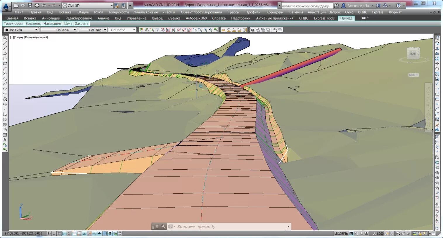Click the Bring to Front draw order icon
The image size is (443, 238).
point(252,30)
